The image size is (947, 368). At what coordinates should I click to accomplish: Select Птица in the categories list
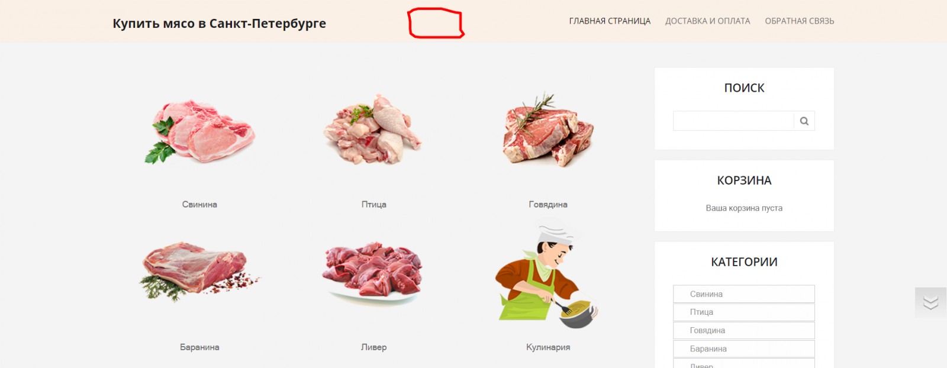744,312
